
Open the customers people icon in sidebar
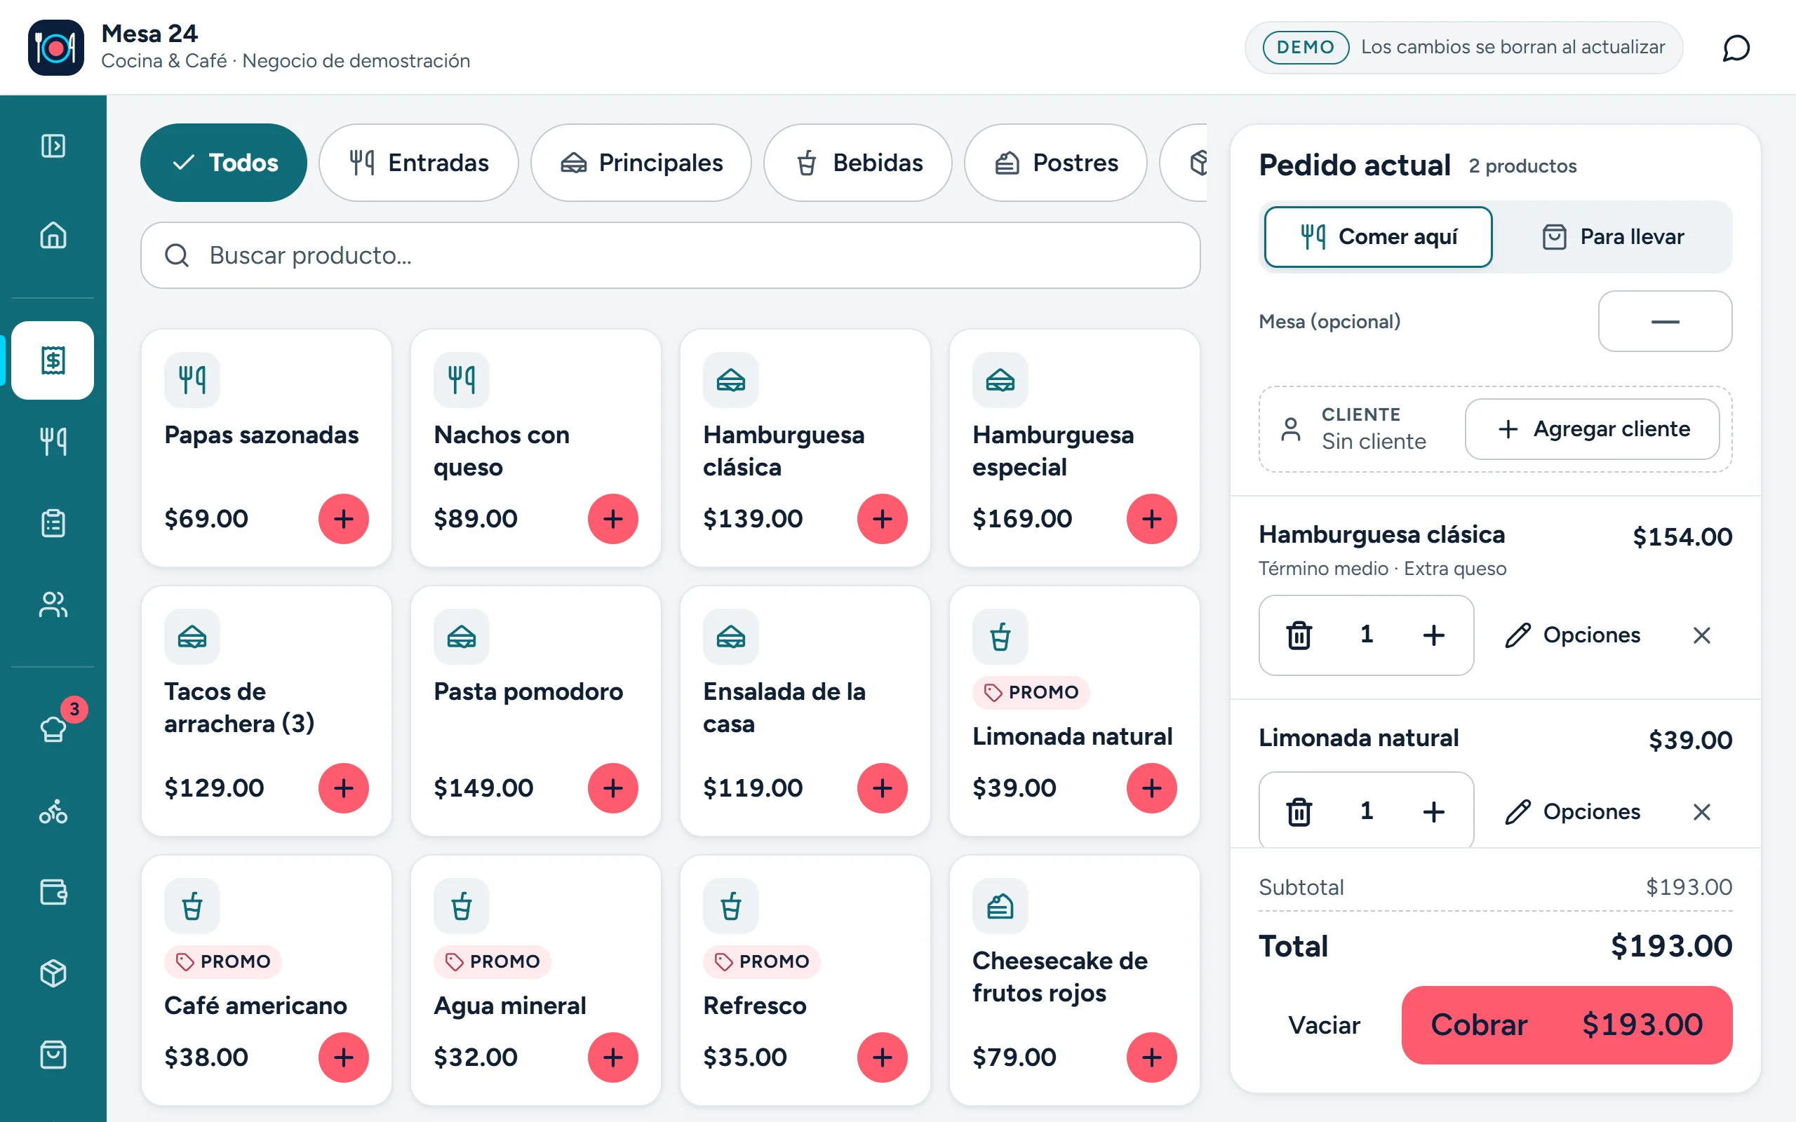tap(53, 604)
